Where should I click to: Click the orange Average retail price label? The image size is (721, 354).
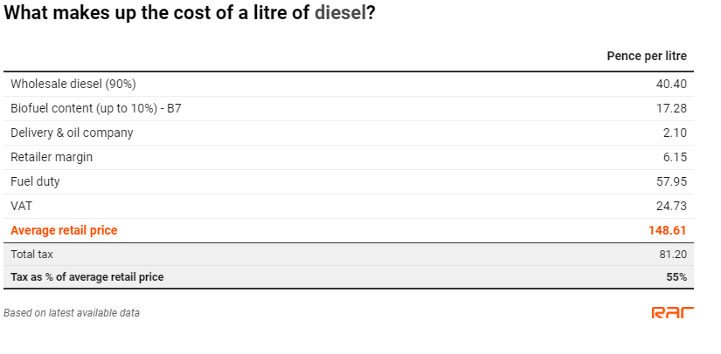(64, 230)
